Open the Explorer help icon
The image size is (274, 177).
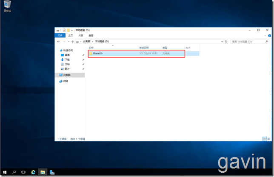pyautogui.click(x=269, y=36)
